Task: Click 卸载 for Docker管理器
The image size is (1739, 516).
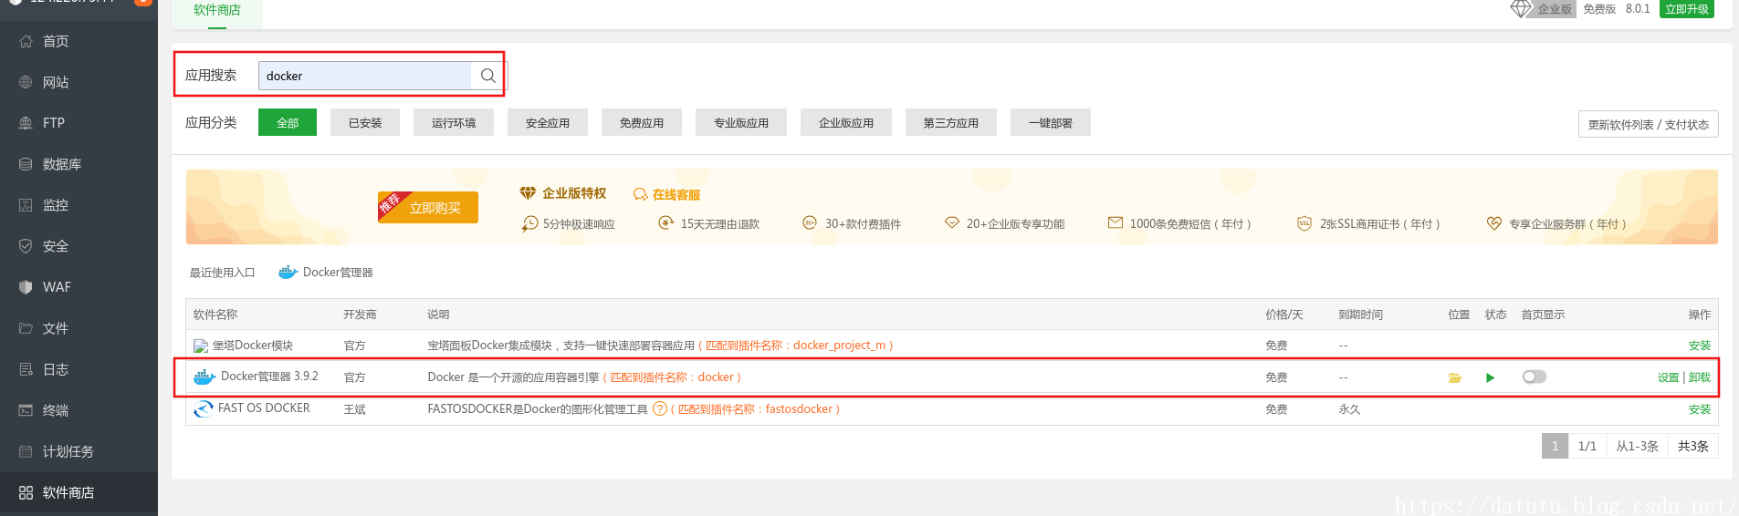Action: (x=1700, y=377)
